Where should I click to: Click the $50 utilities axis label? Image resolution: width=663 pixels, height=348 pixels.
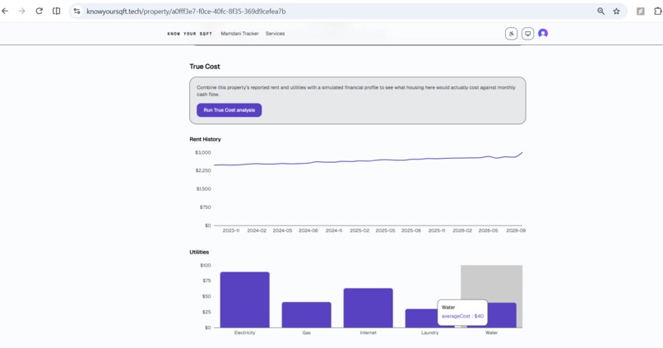[206, 296]
